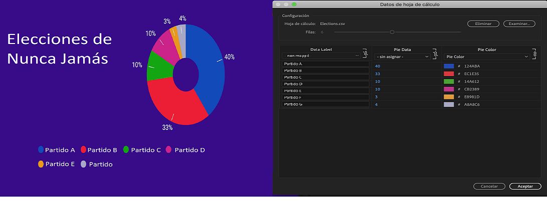Select the orange E8981D color swatch

pyautogui.click(x=449, y=96)
